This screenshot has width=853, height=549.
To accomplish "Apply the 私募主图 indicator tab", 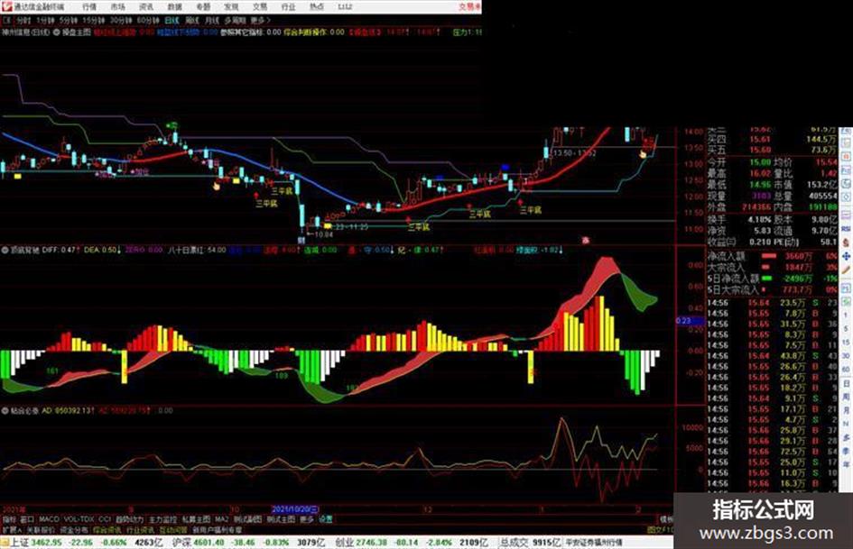I will pyautogui.click(x=196, y=519).
